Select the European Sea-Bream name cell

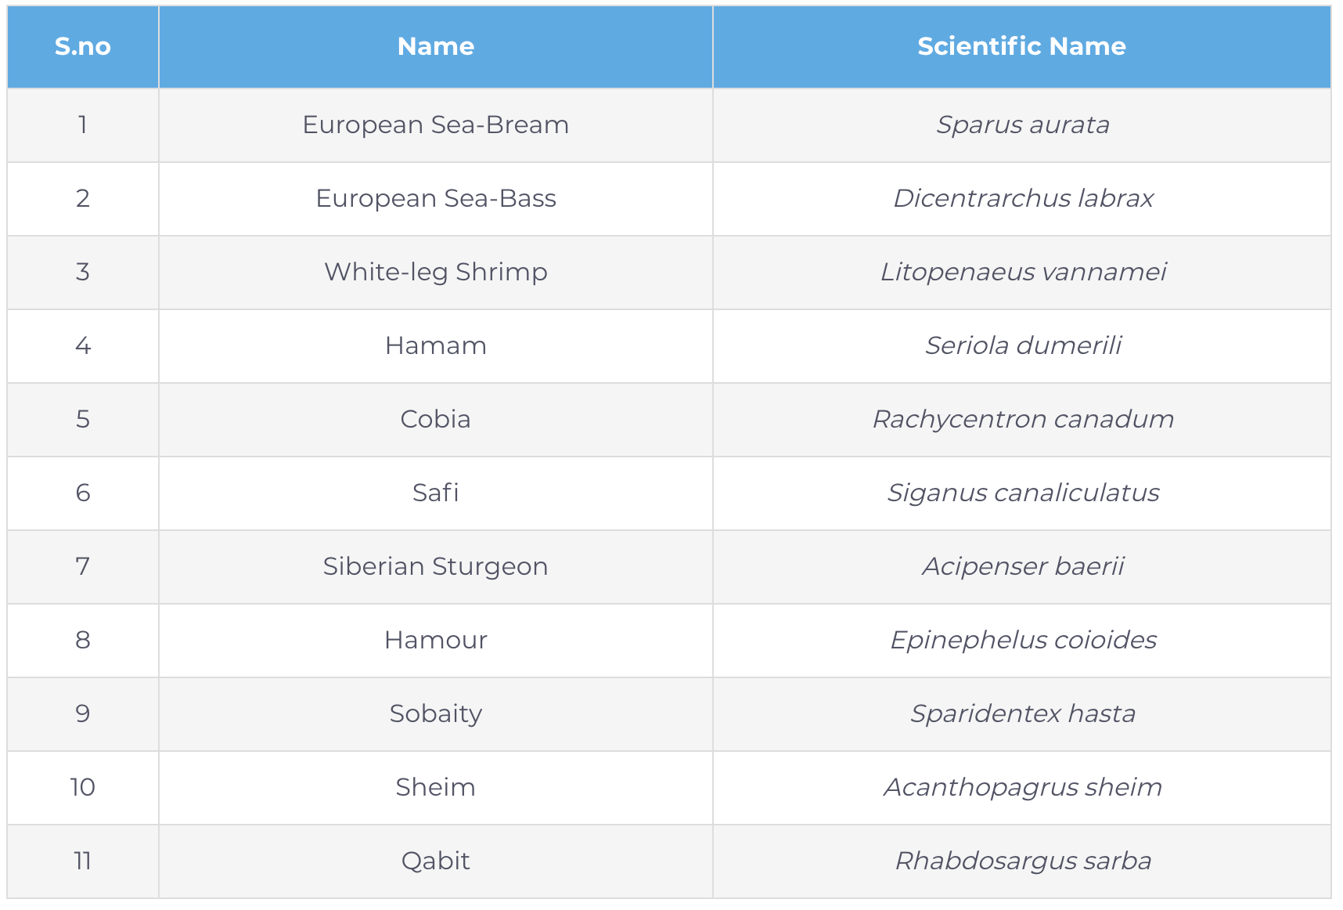[x=435, y=125]
